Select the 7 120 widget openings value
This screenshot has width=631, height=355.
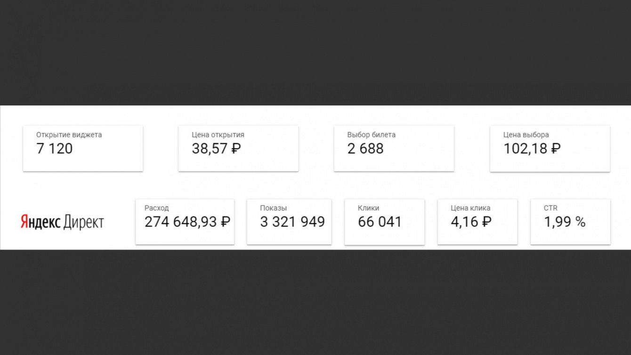[55, 149]
